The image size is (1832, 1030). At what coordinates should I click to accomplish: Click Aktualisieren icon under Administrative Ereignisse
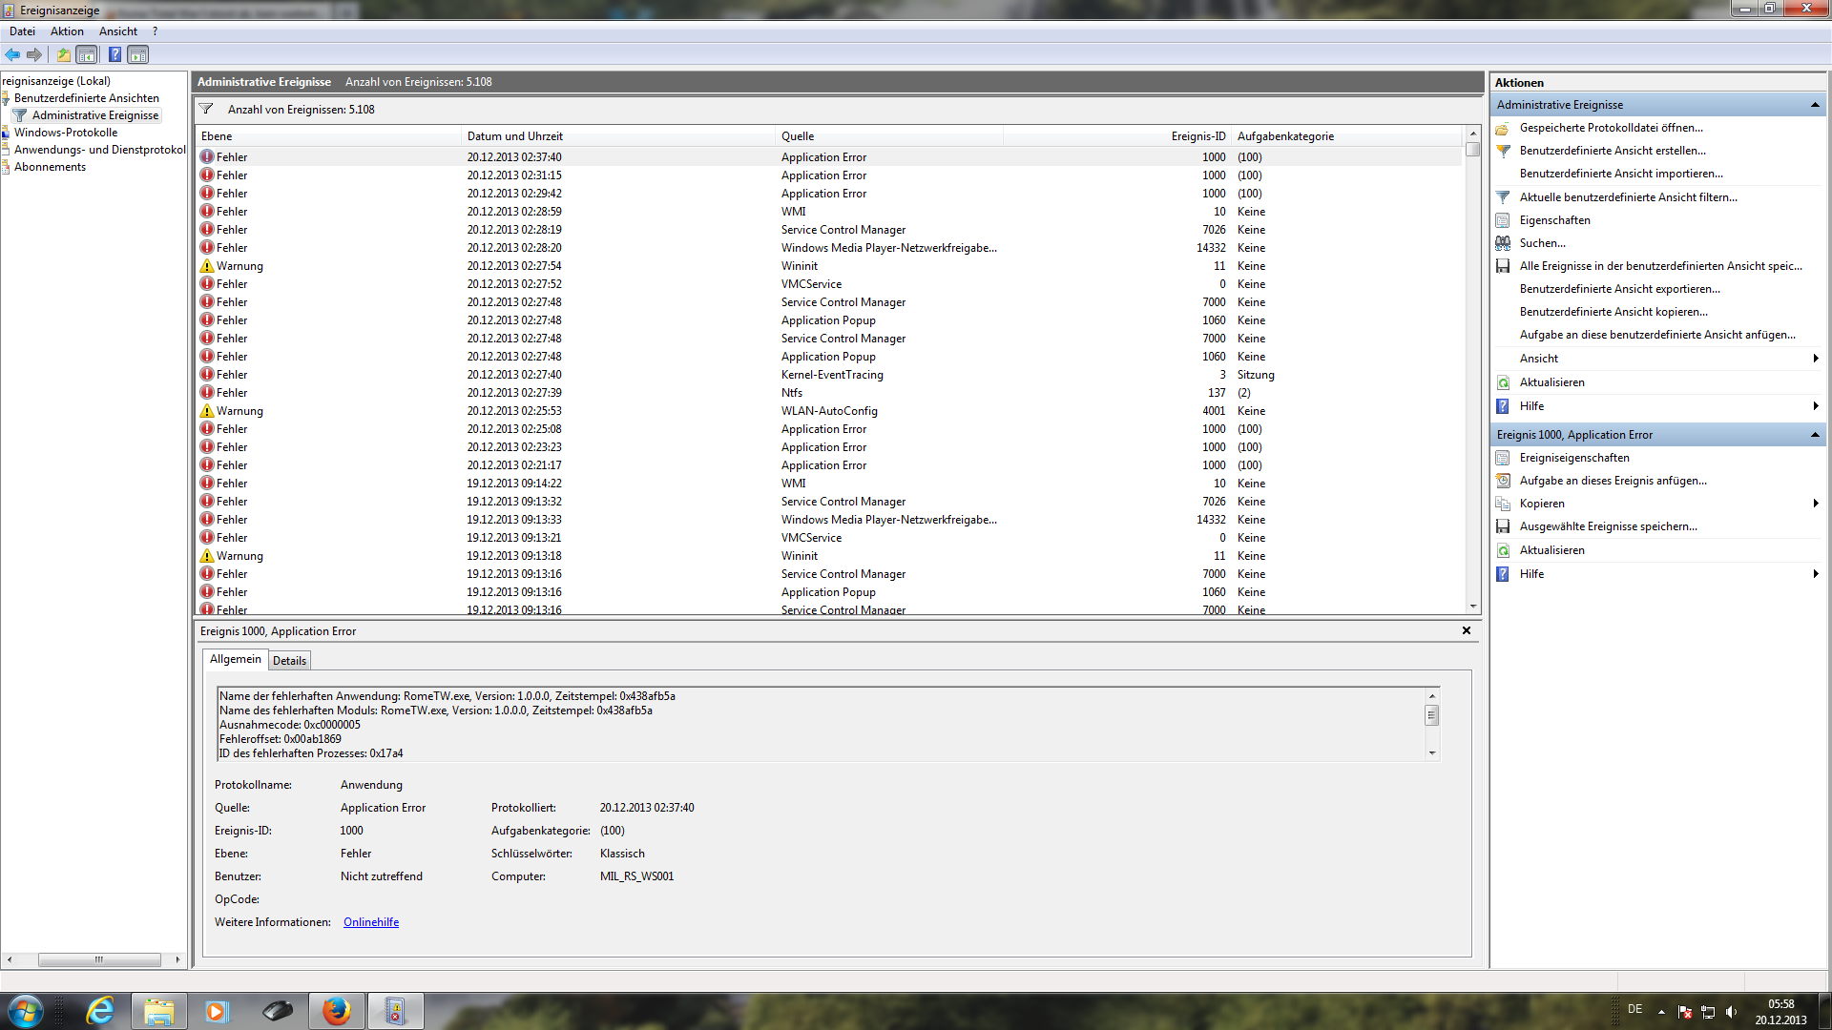click(1503, 382)
